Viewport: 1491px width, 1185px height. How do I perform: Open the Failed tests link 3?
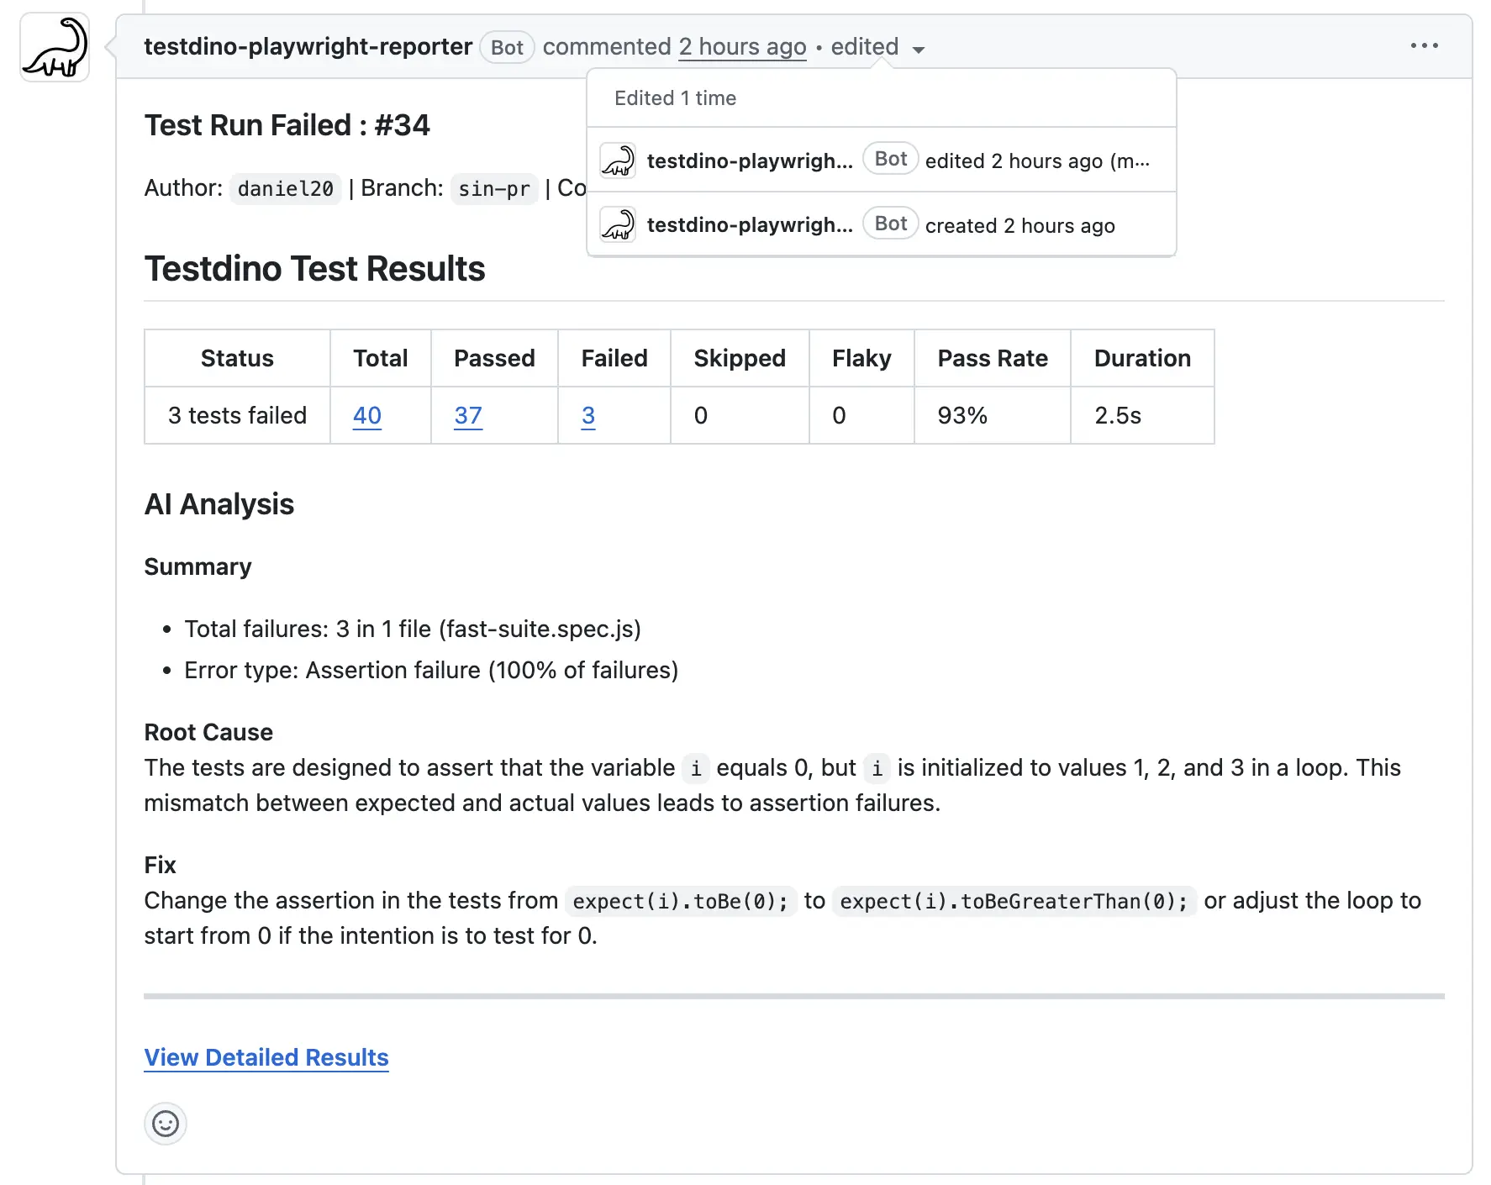pos(588,415)
